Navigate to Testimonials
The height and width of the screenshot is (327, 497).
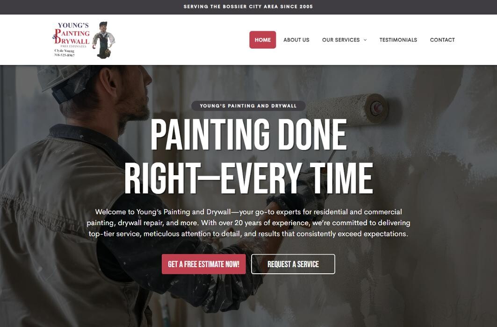398,40
